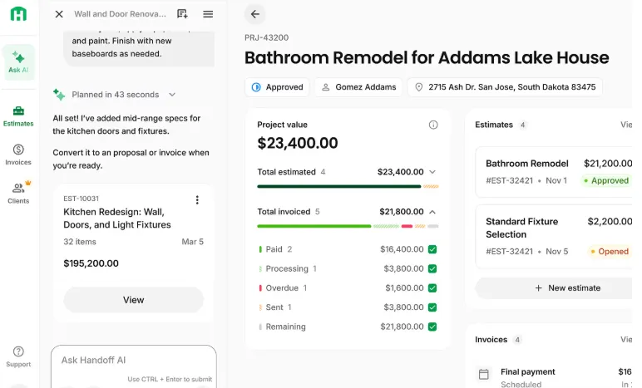
Task: Click the New estimate button
Action: point(569,288)
